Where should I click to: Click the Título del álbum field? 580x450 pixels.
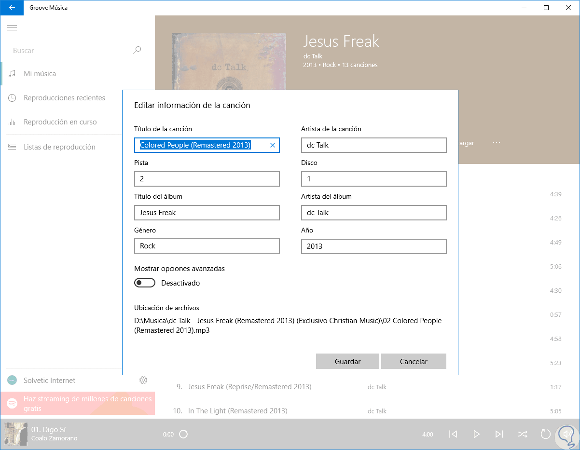(x=207, y=213)
